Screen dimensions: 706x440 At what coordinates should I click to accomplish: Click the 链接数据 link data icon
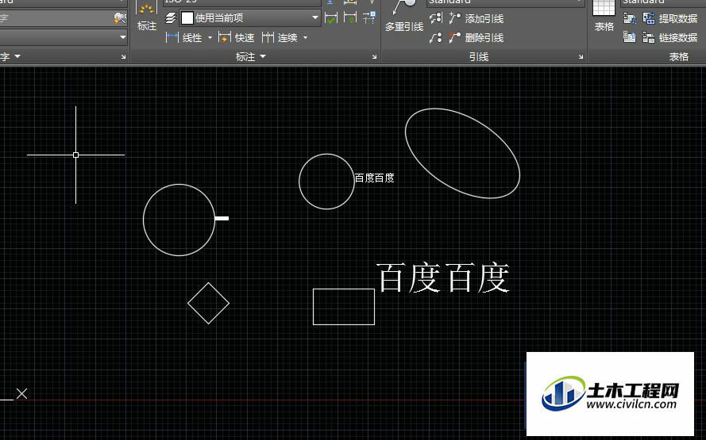tap(649, 36)
